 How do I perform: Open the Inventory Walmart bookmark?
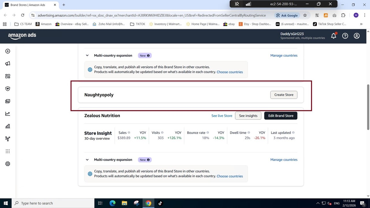(166, 24)
